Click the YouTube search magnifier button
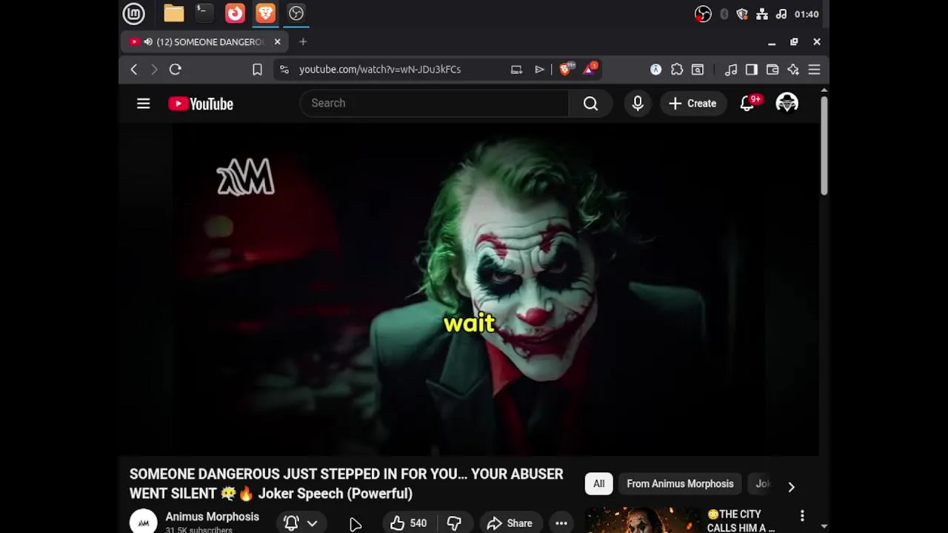Image resolution: width=948 pixels, height=533 pixels. 590,104
